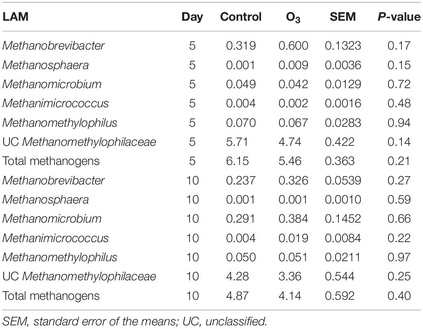Select Methanosphaera day 5 control value 0.001
This screenshot has width=423, height=329.
[x=240, y=65]
